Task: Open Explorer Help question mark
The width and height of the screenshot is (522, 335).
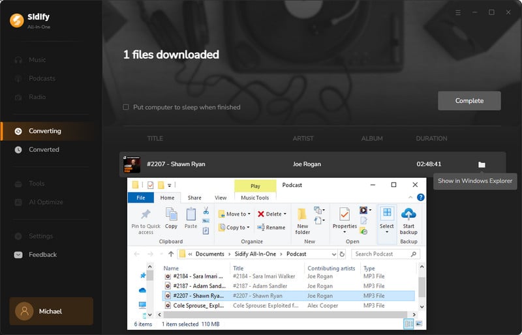Action: 420,197
